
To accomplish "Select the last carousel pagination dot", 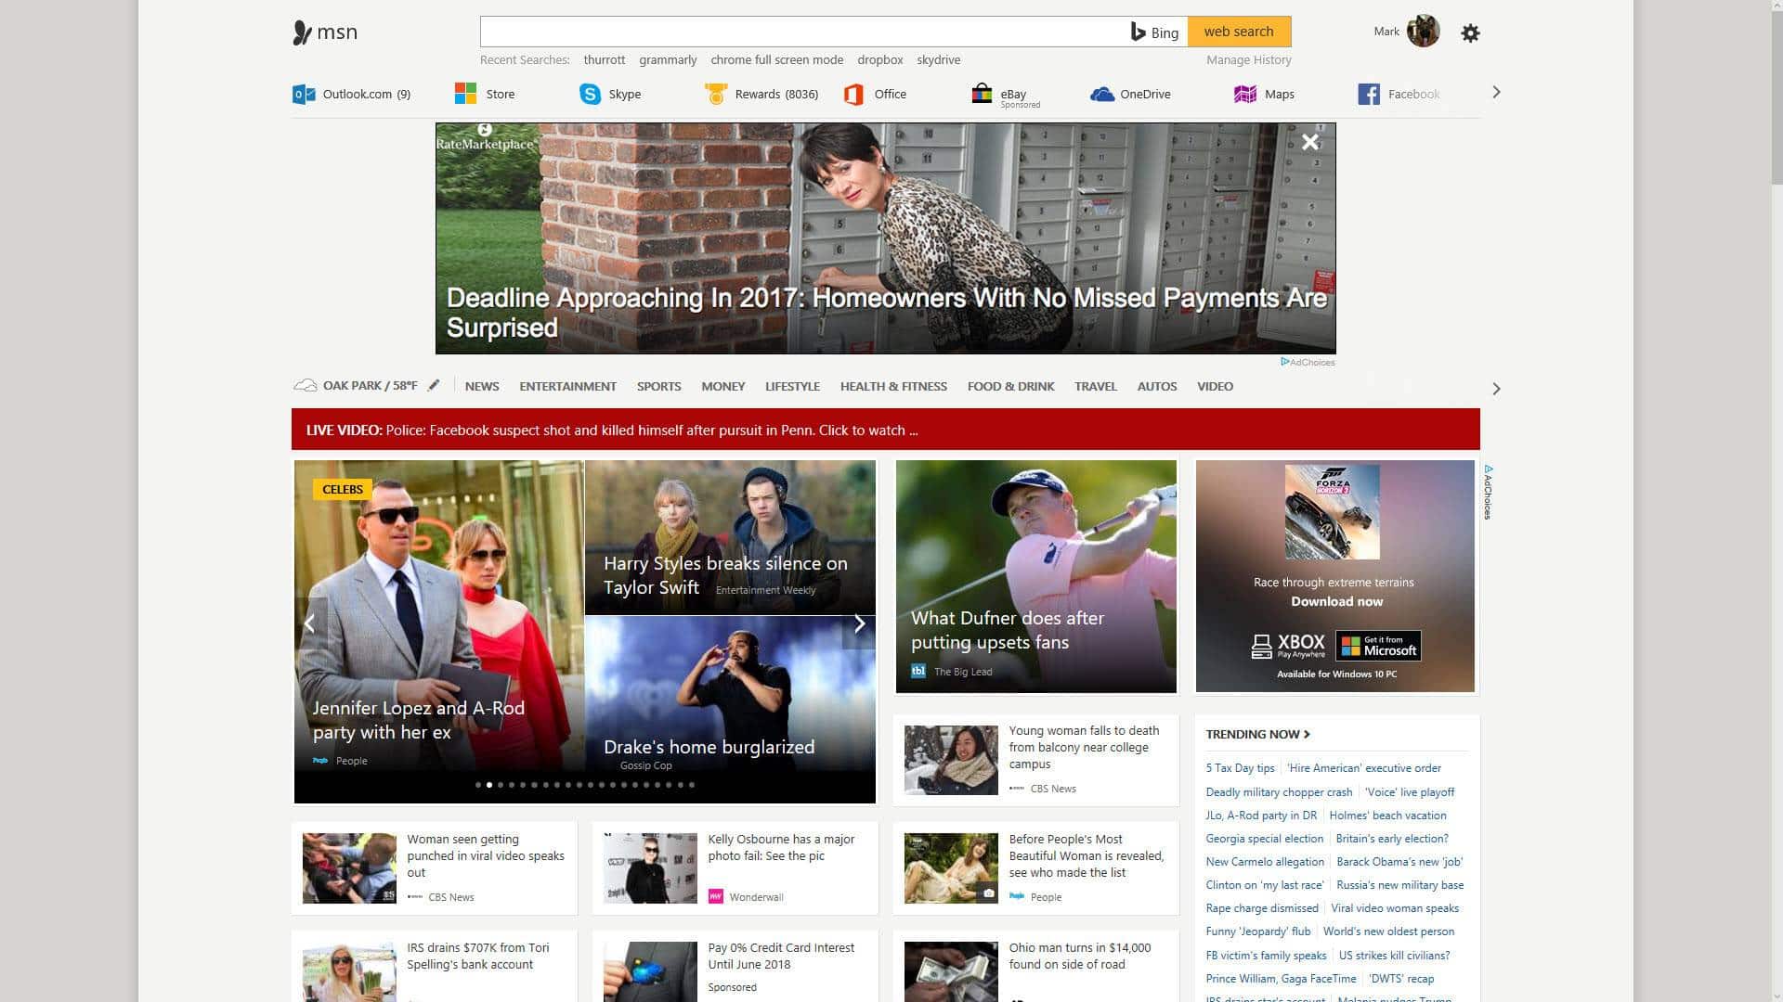I will coord(692,785).
